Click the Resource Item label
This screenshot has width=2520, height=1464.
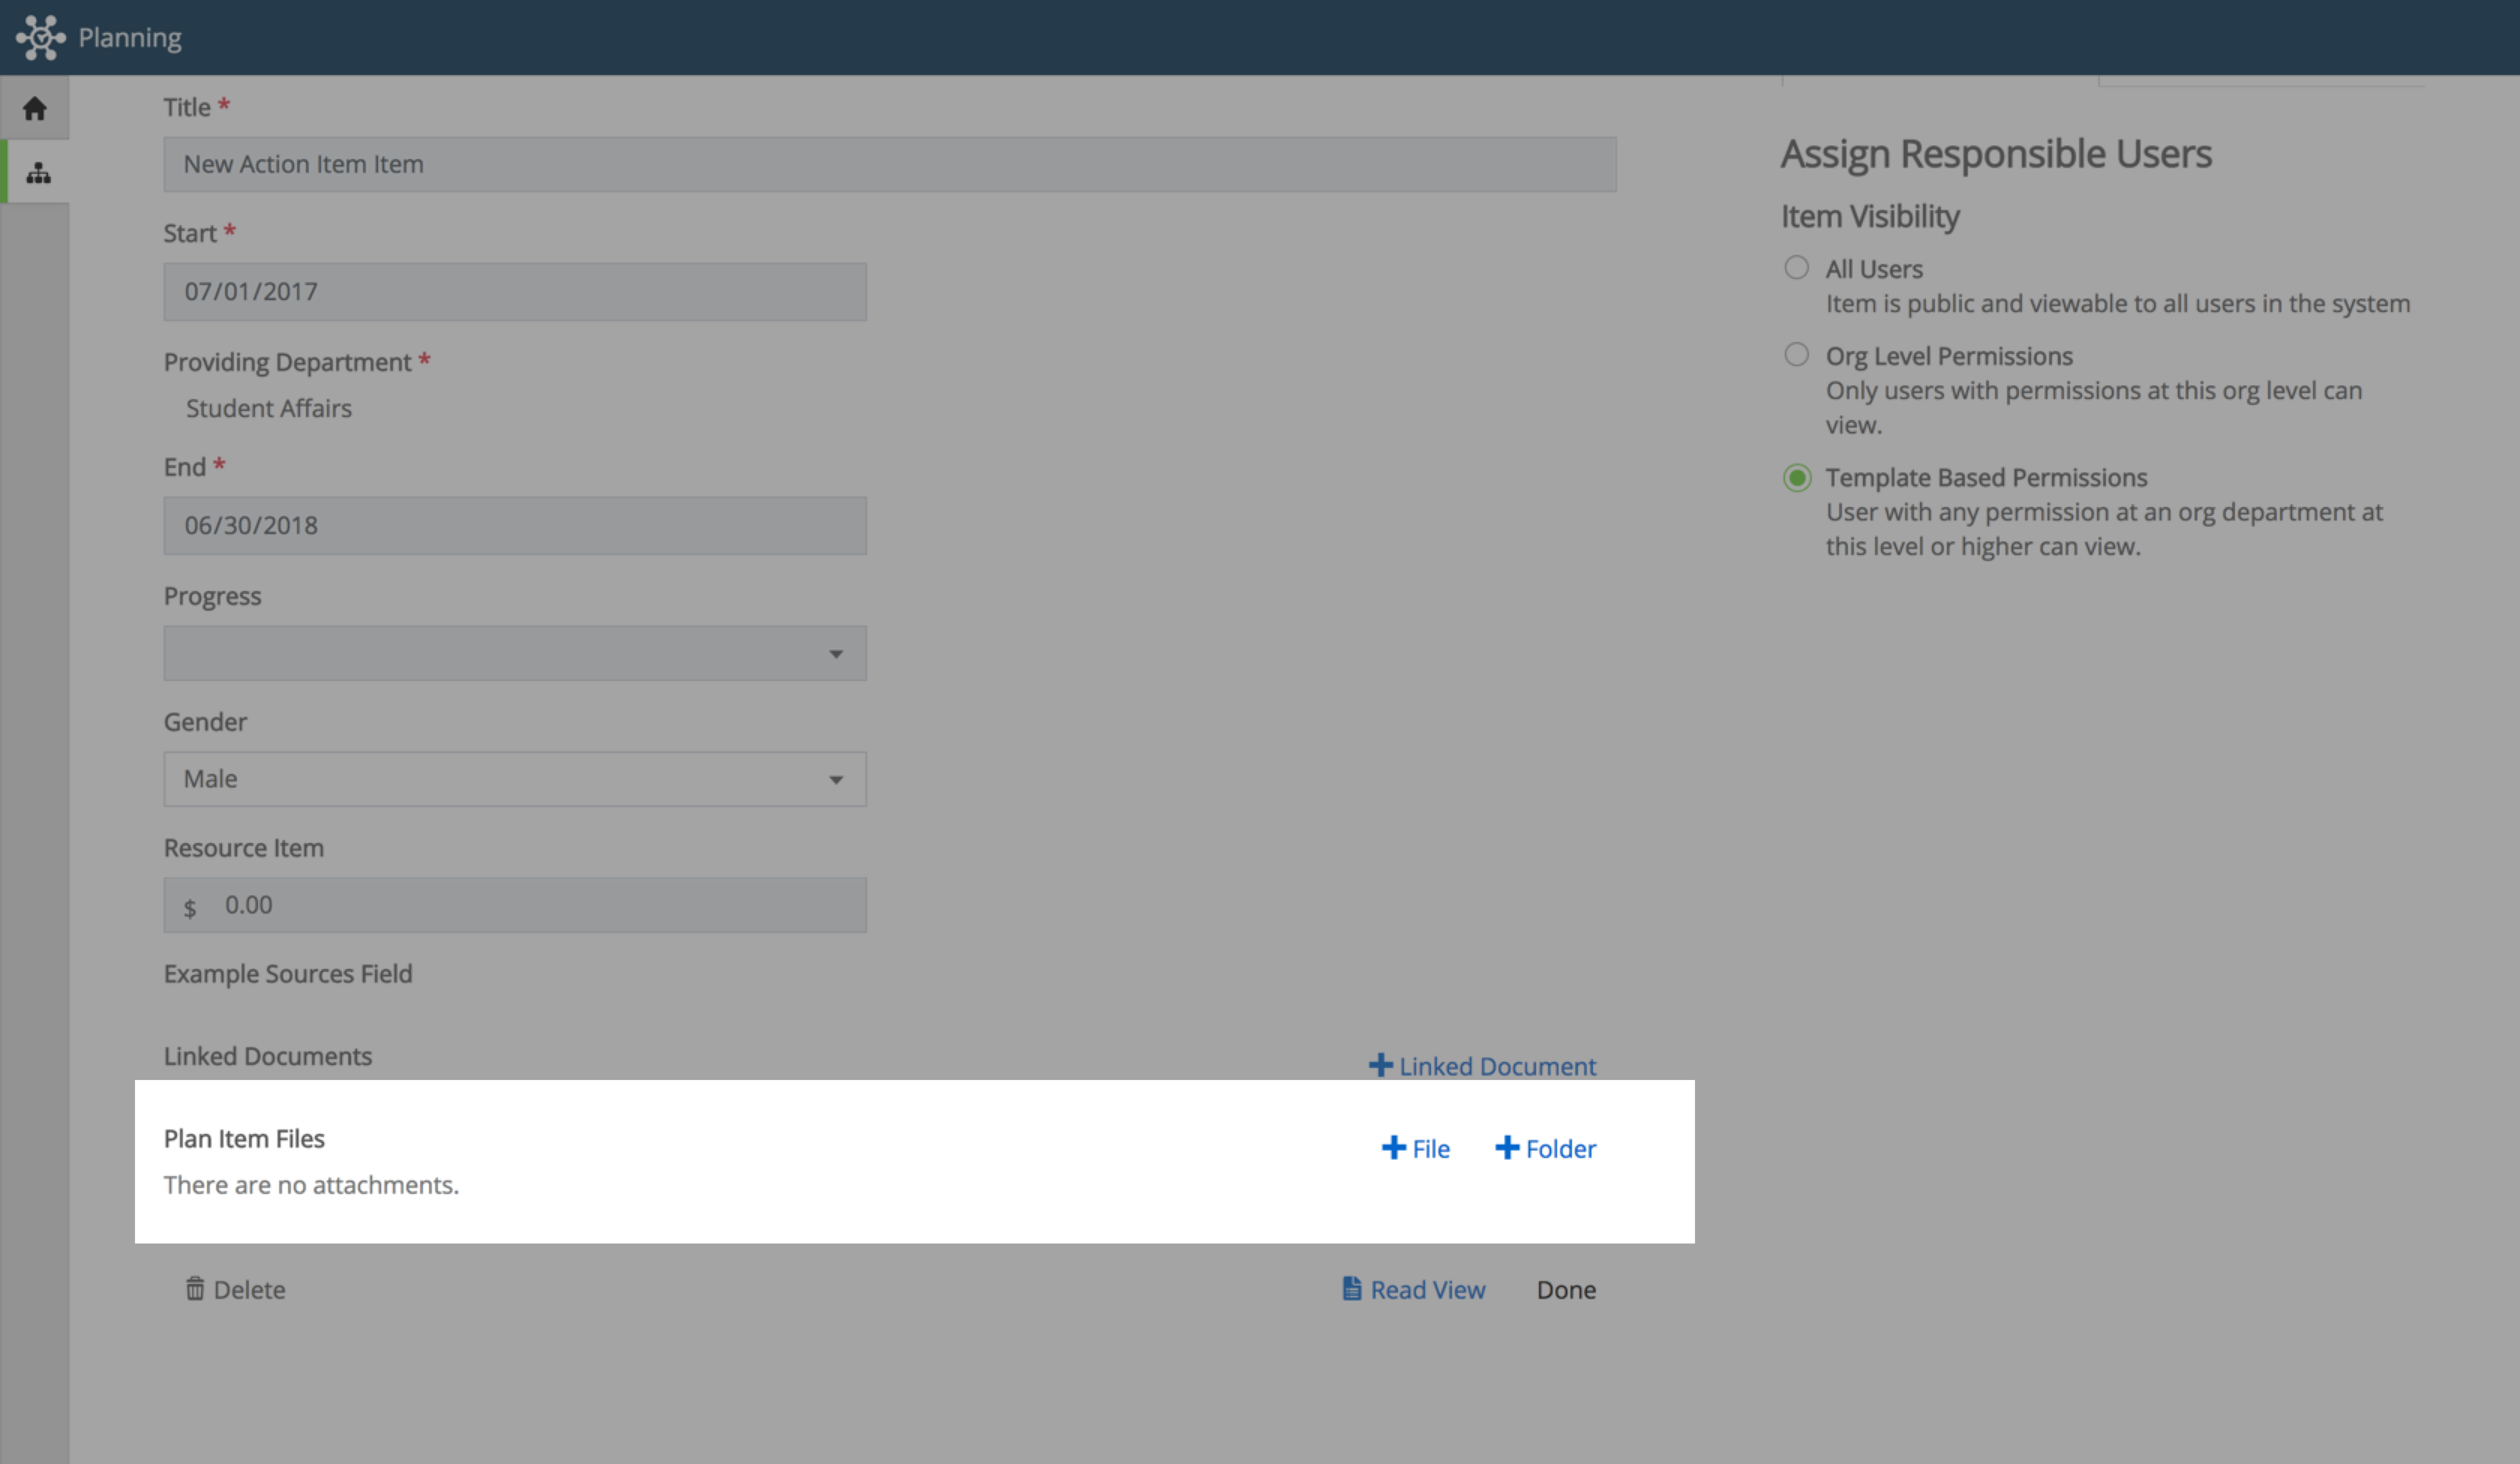pyautogui.click(x=244, y=848)
